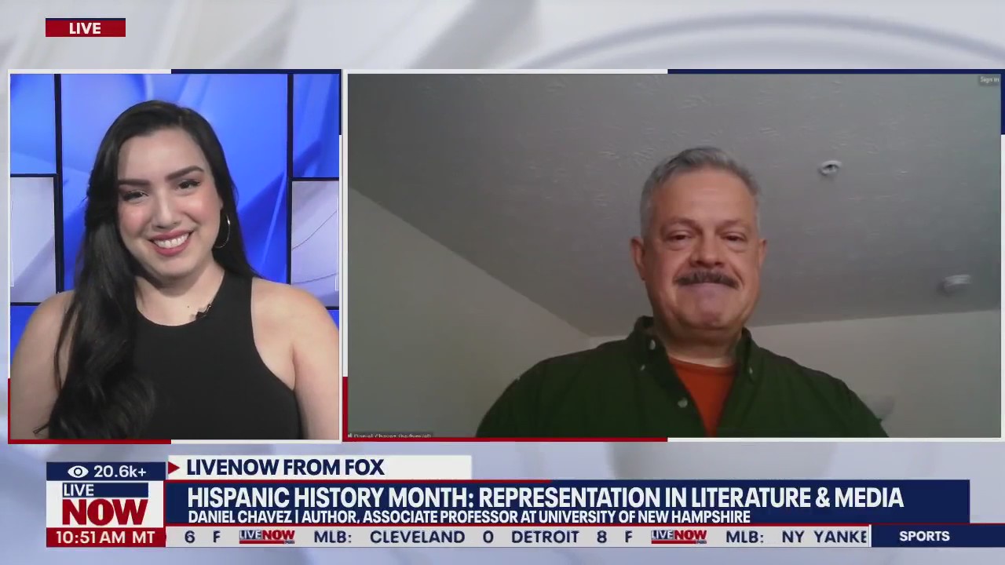
Task: Click the Daniel Chavez name label in call
Action: (392, 436)
